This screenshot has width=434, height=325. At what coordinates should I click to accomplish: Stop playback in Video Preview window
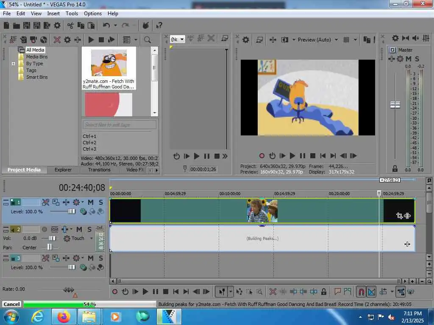click(313, 156)
